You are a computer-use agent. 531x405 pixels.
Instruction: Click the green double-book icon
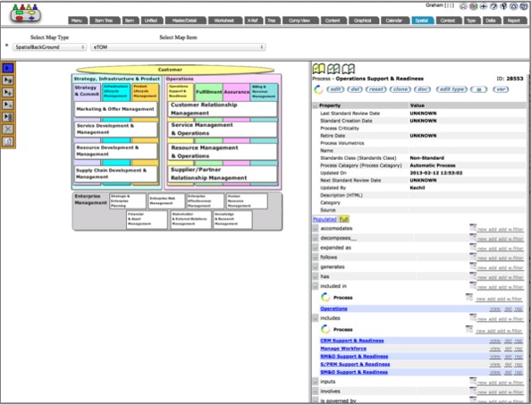point(333,69)
